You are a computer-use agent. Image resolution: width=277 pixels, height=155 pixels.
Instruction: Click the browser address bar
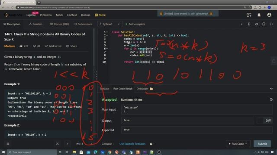pos(131,8)
